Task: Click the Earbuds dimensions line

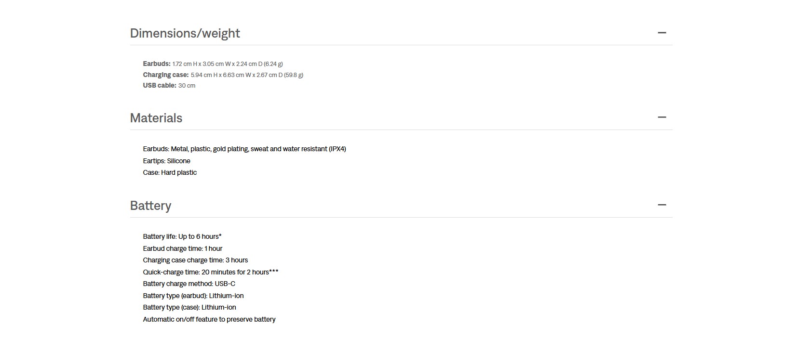Action: coord(213,64)
